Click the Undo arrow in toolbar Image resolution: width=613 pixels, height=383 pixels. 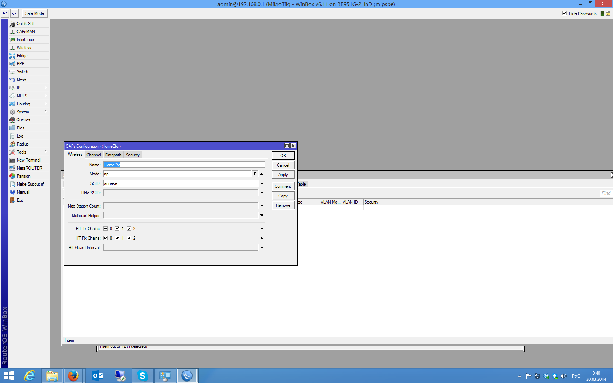[5, 13]
